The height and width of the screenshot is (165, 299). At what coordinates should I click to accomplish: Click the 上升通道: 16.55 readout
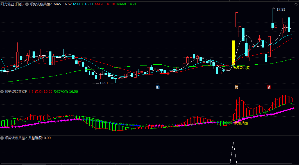[40, 92]
